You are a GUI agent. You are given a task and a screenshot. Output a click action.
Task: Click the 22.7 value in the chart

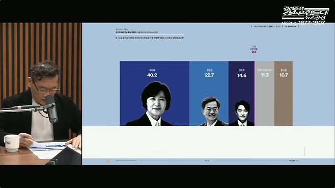point(209,75)
